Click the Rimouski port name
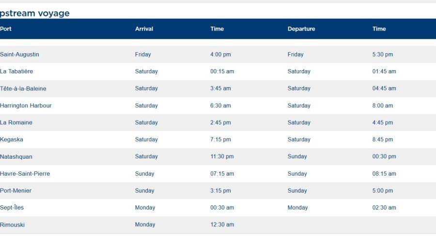The height and width of the screenshot is (242, 436). coord(12,225)
